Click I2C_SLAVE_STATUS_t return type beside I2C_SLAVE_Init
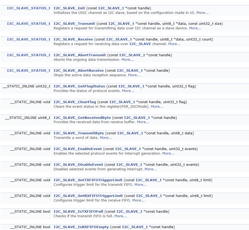Screen dimensions: 249x230 (x=29, y=8)
